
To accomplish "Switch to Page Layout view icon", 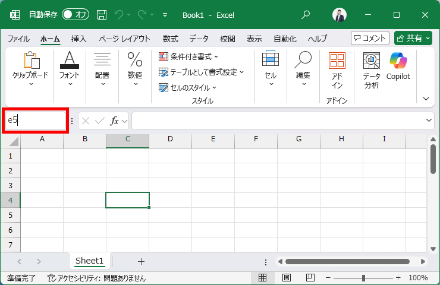I will click(286, 278).
